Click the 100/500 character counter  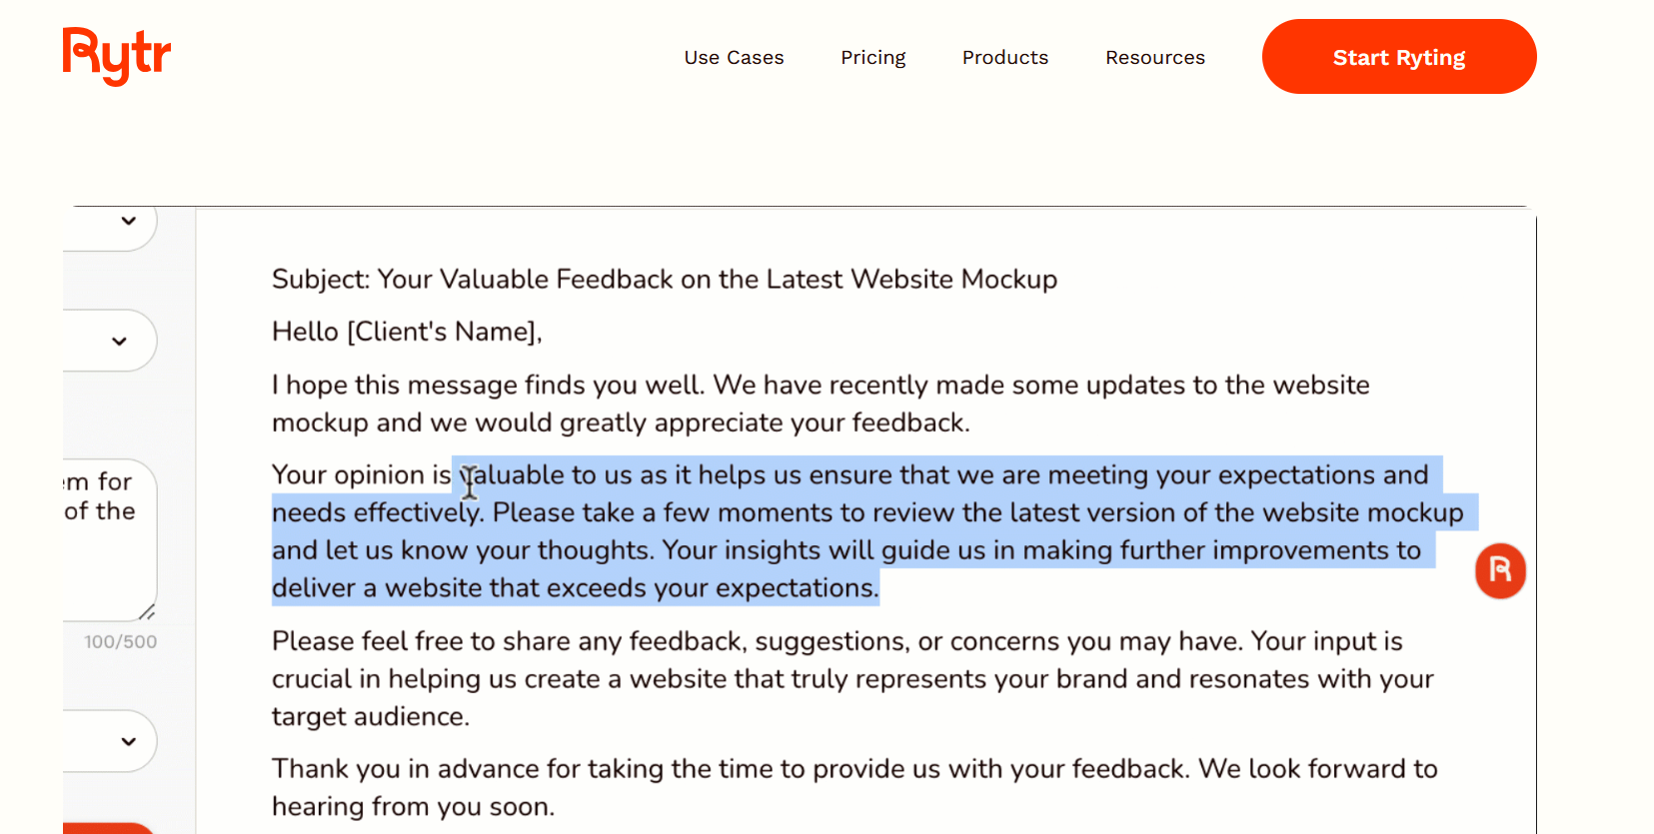click(120, 642)
